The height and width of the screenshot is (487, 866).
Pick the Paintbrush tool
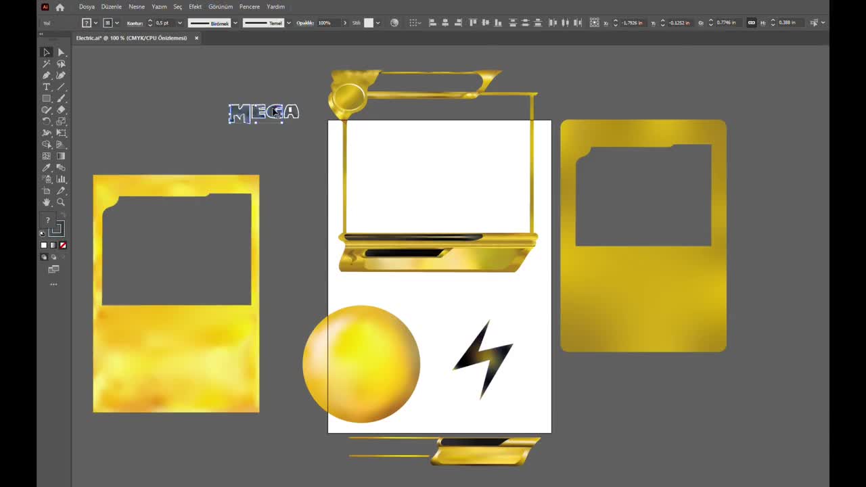pos(61,98)
